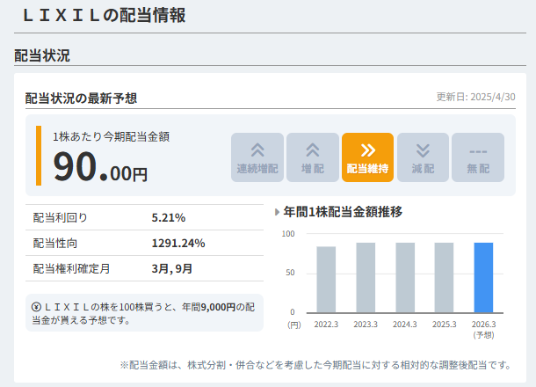Screen dimensions: 536x387
Task: Click the 連続増配 double-up-arrow indicator
Action: 257,157
